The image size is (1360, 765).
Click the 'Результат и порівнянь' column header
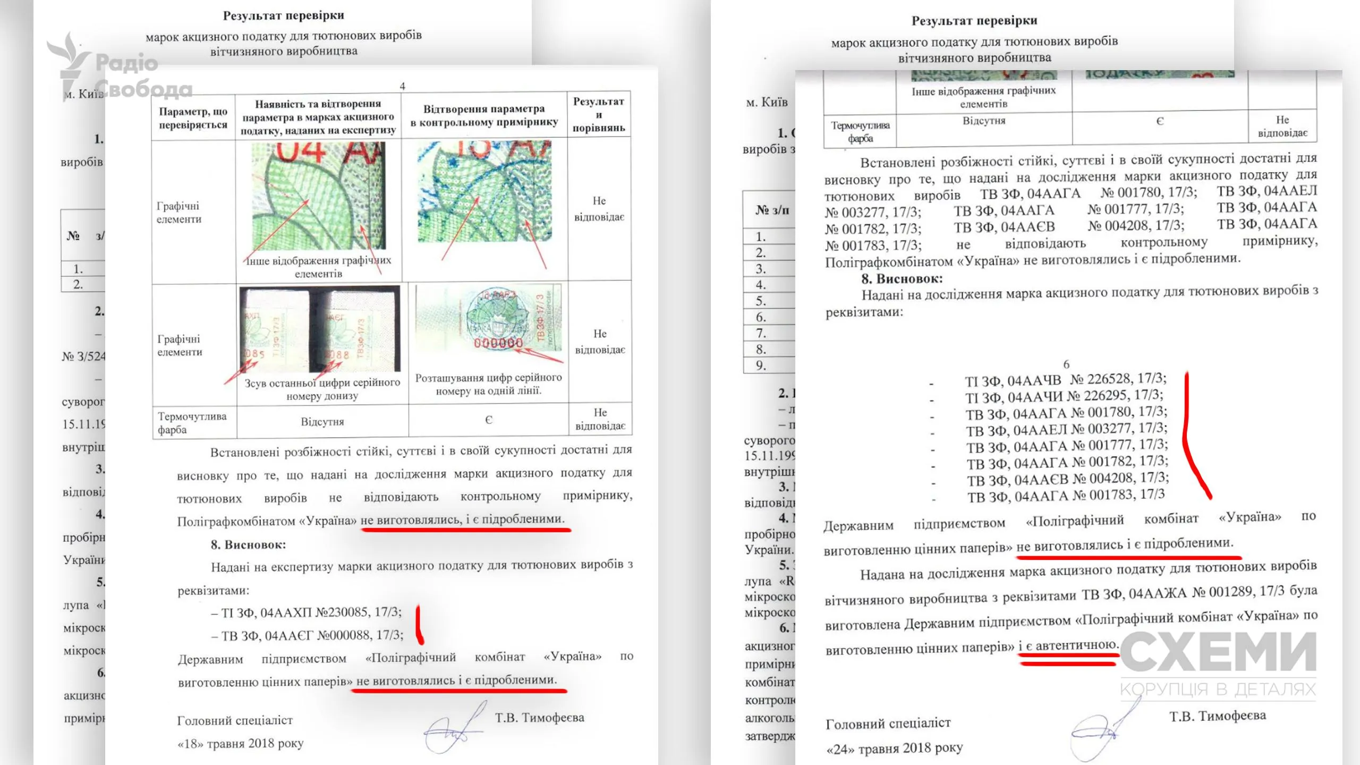tap(599, 115)
